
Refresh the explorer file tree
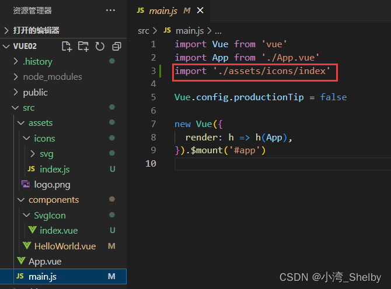tap(100, 46)
